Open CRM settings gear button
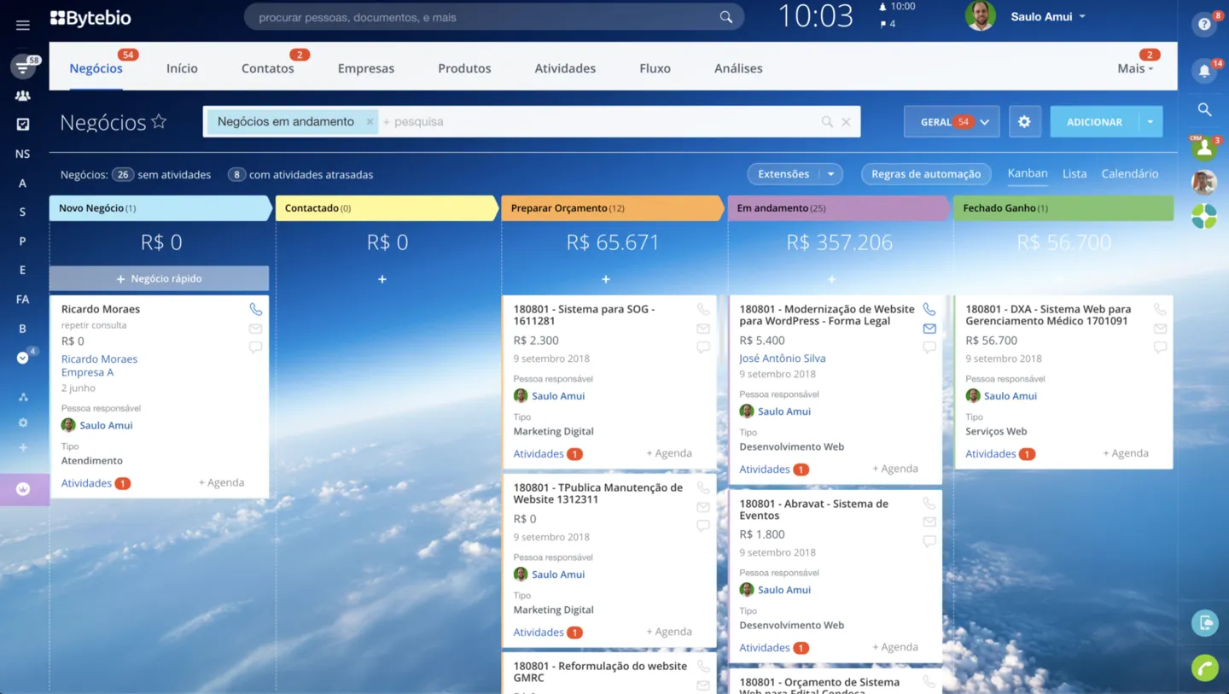 click(1024, 122)
